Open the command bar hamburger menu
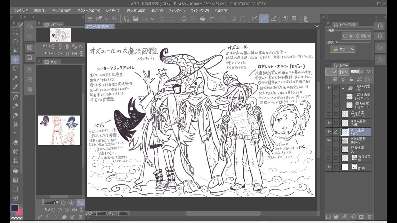This screenshot has width=397, height=223. pyautogui.click(x=90, y=19)
